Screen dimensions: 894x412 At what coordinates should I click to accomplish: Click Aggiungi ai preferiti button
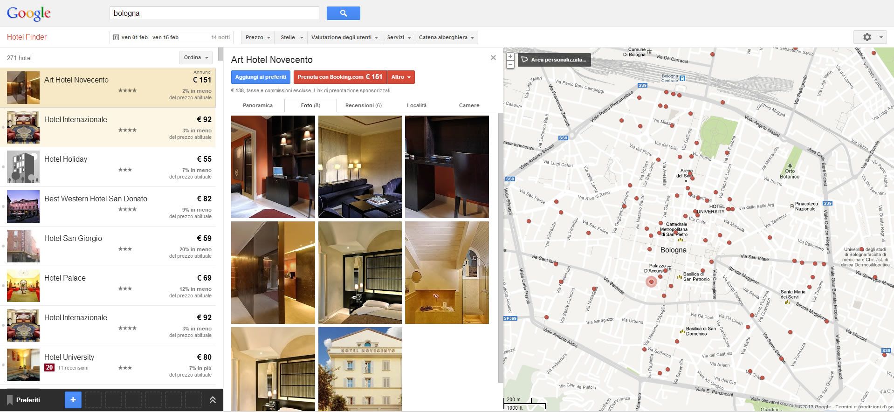click(261, 77)
